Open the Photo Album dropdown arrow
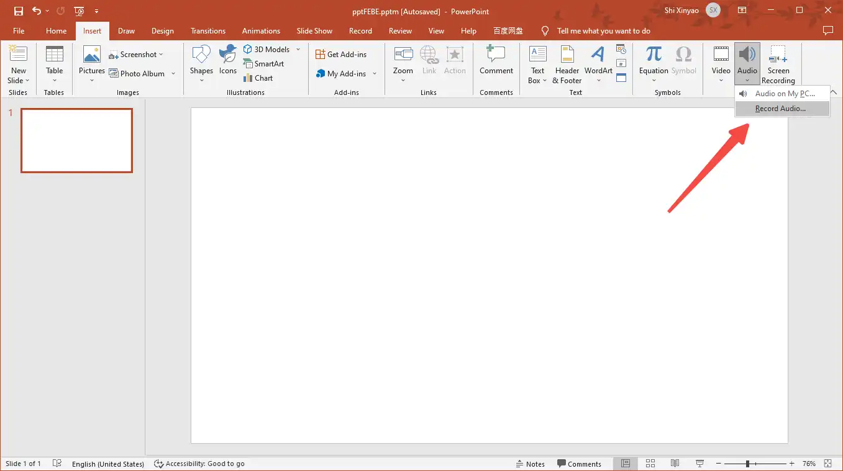The height and width of the screenshot is (471, 843). coord(173,74)
